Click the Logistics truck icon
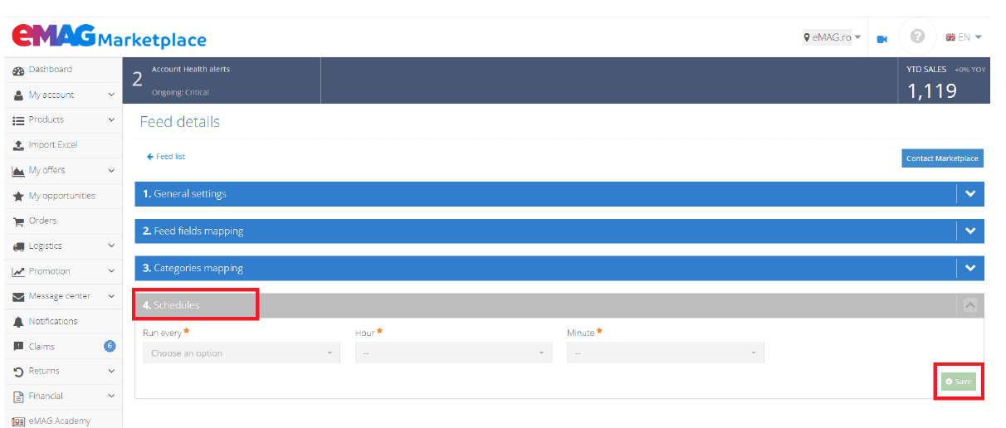 tap(18, 246)
